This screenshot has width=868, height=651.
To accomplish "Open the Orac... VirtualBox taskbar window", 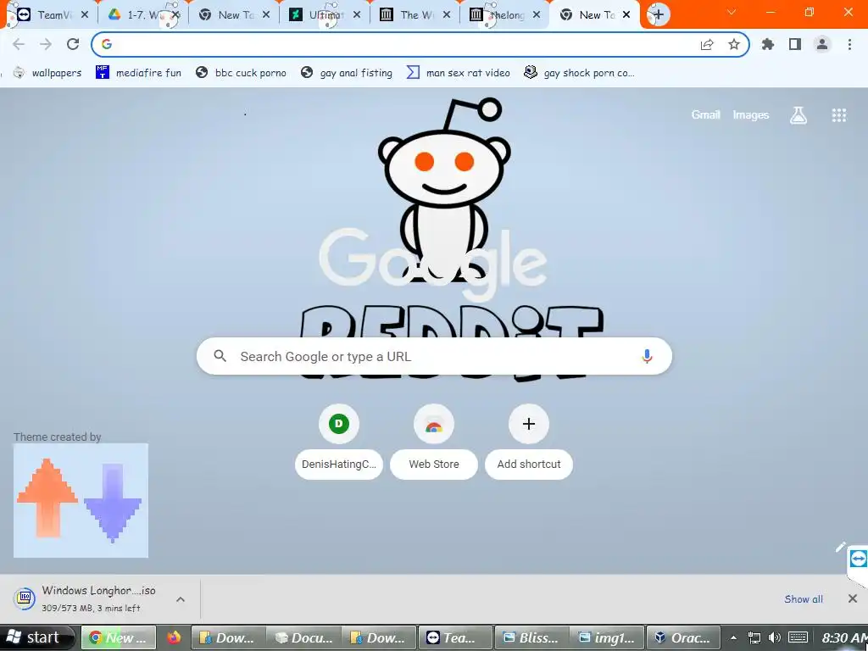I will (x=684, y=637).
